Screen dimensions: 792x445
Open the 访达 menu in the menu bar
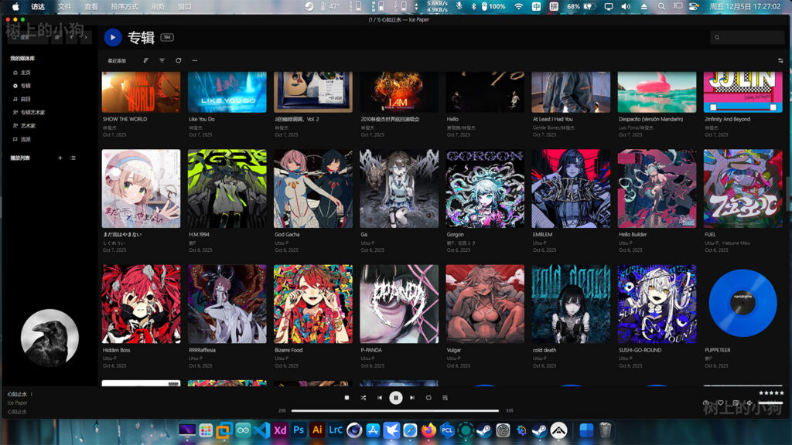pos(38,6)
